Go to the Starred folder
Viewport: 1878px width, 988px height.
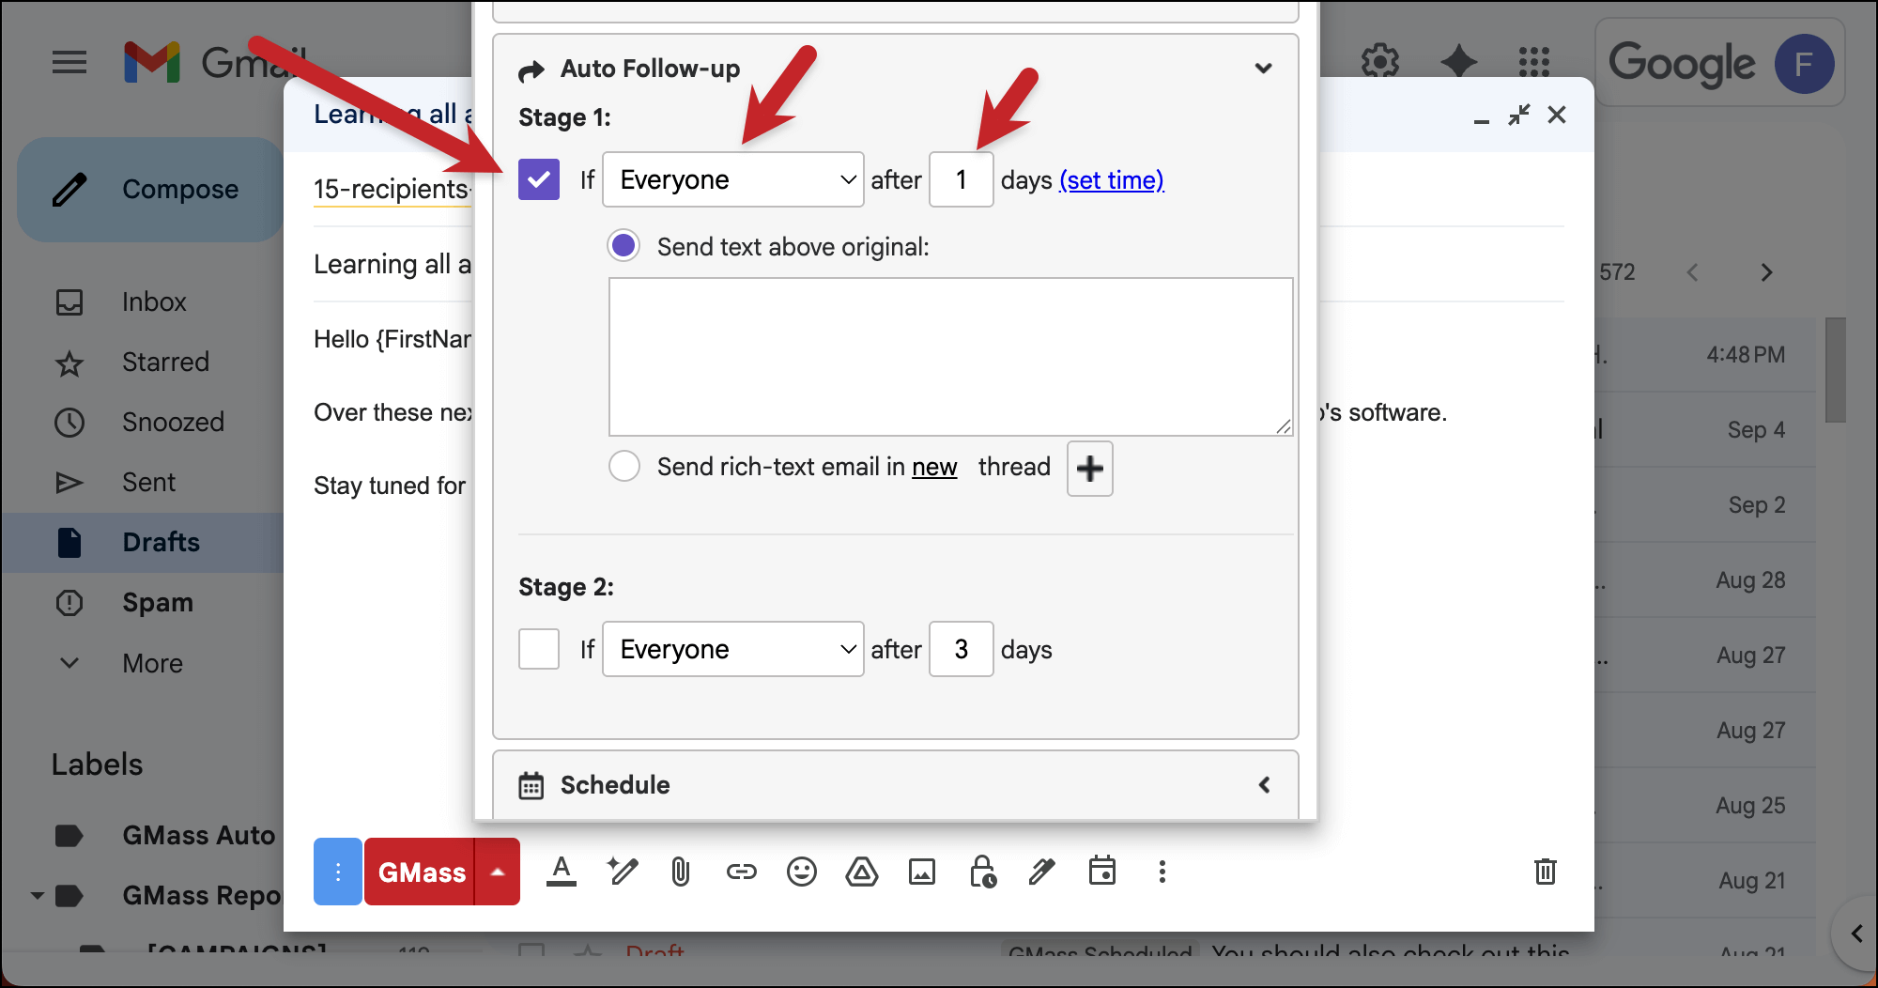click(x=165, y=362)
